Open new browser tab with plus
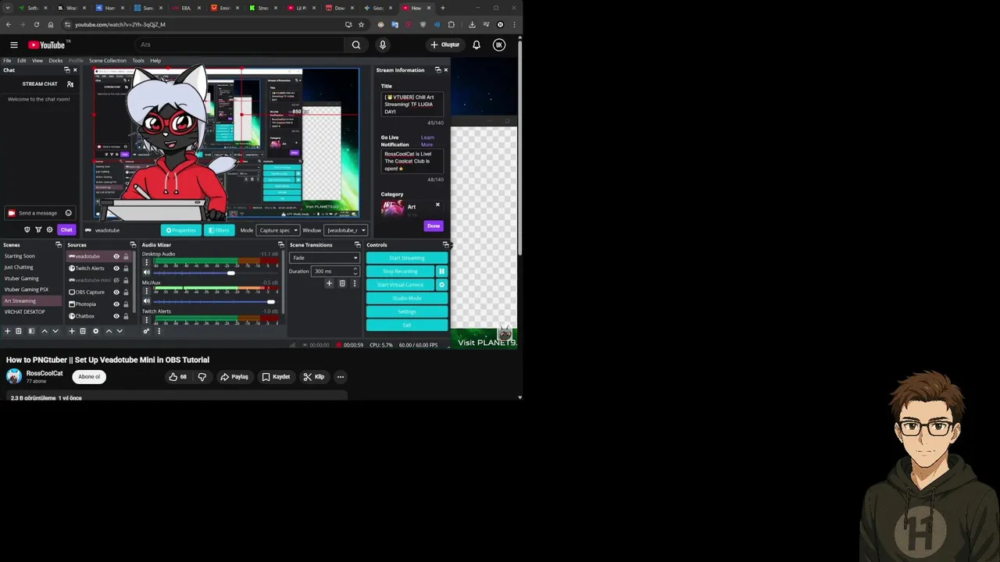 tap(442, 8)
